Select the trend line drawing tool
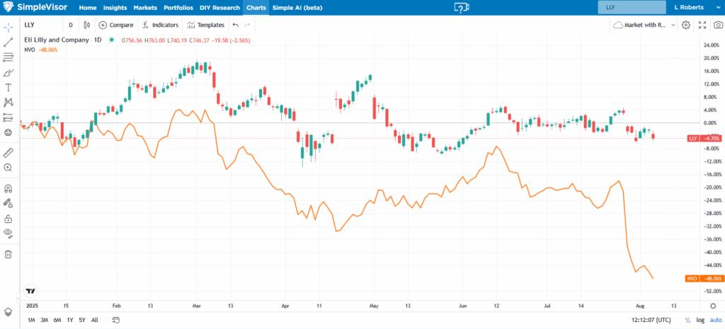This screenshot has width=725, height=329. tap(8, 42)
